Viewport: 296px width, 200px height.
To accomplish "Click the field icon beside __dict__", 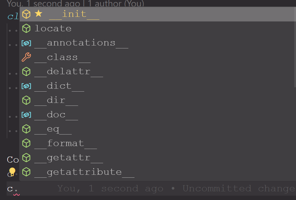I will (26, 86).
